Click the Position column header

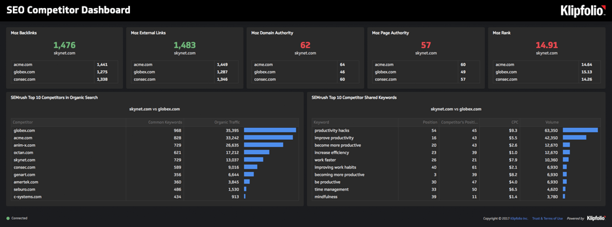[x=430, y=122]
